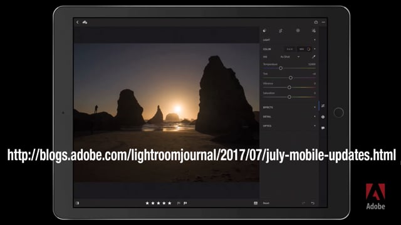Set rating with the fourth star
This screenshot has width=401, height=225.
coord(164,203)
